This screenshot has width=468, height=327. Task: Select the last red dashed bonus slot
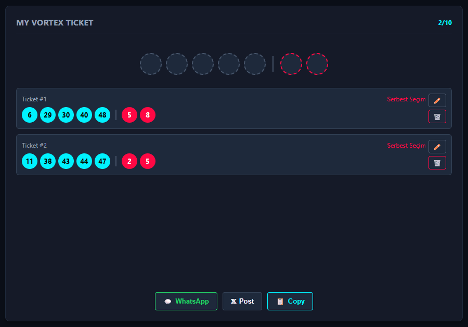[x=317, y=64]
